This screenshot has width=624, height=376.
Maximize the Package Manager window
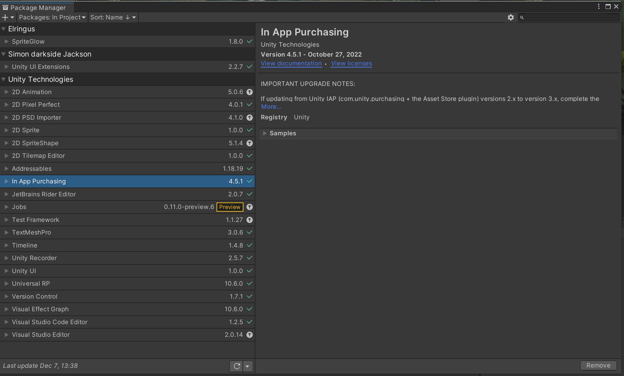click(x=608, y=6)
